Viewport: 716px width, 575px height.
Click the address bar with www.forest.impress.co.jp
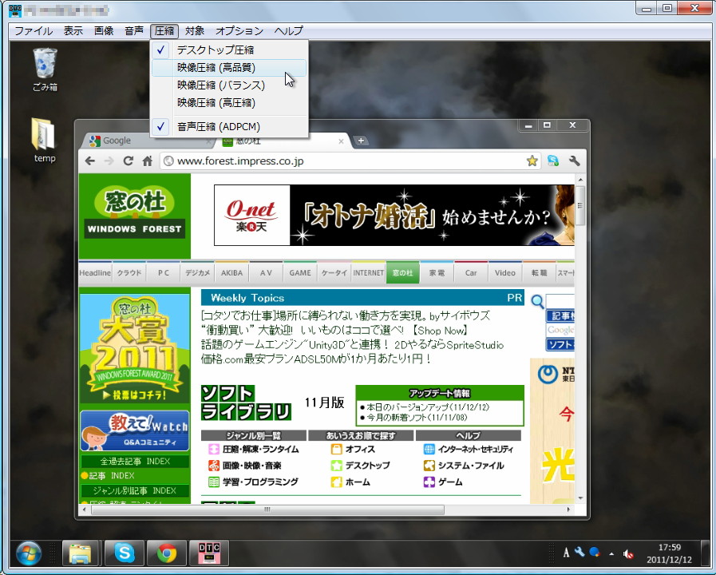click(x=350, y=161)
